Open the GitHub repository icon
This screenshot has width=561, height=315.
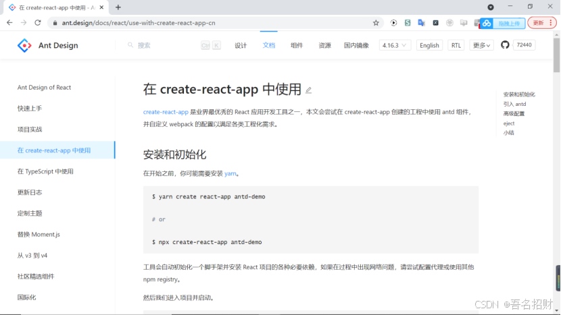click(505, 45)
